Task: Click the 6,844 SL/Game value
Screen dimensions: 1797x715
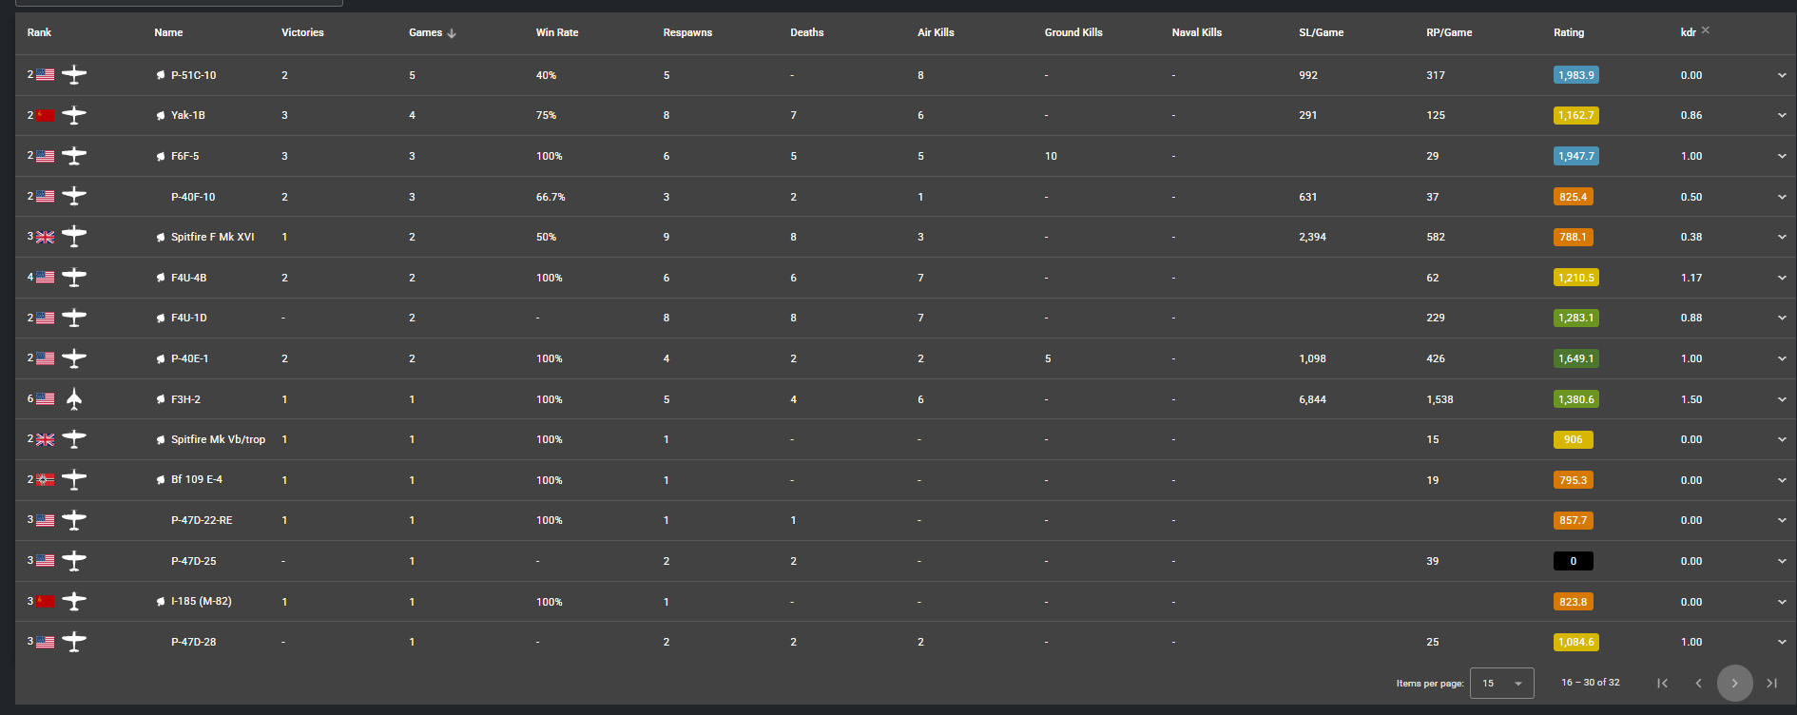Action: [1312, 399]
